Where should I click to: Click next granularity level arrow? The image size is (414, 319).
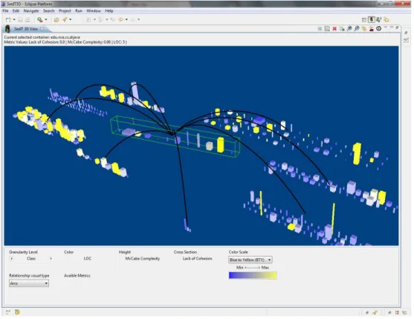click(x=51, y=259)
